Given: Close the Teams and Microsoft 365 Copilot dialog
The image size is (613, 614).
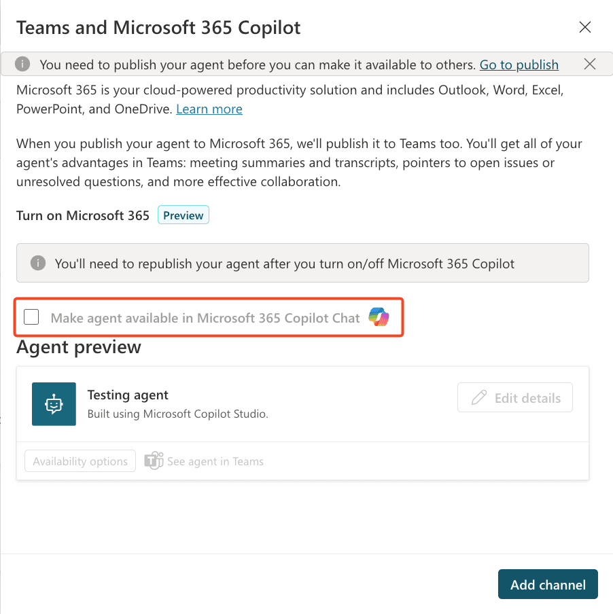Looking at the screenshot, I should [584, 28].
